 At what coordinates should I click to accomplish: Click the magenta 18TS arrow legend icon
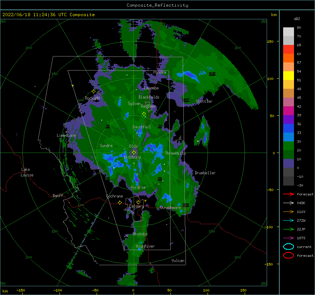click(288, 238)
